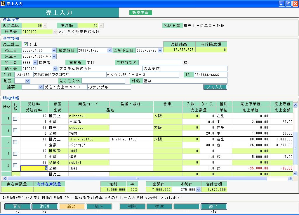
Task: Open the 外税計 amount dropdown
Action: point(198,189)
